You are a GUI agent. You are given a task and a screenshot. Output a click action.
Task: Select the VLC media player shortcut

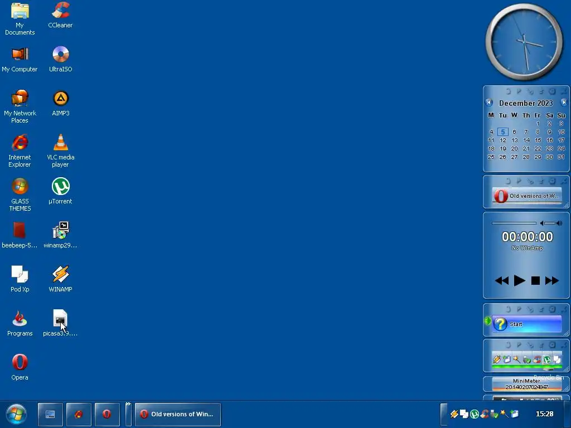click(x=60, y=150)
